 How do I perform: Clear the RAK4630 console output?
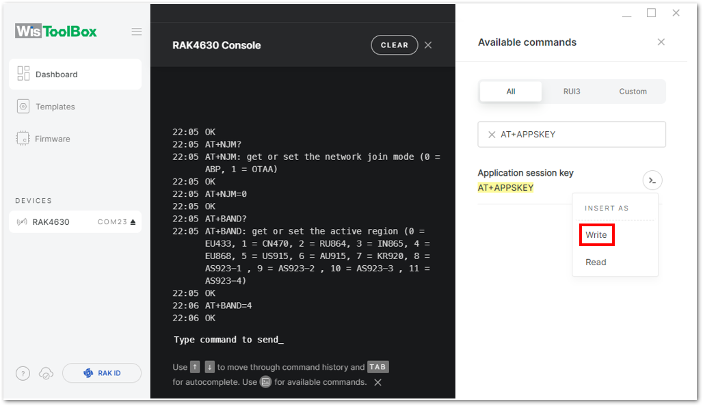tap(395, 45)
